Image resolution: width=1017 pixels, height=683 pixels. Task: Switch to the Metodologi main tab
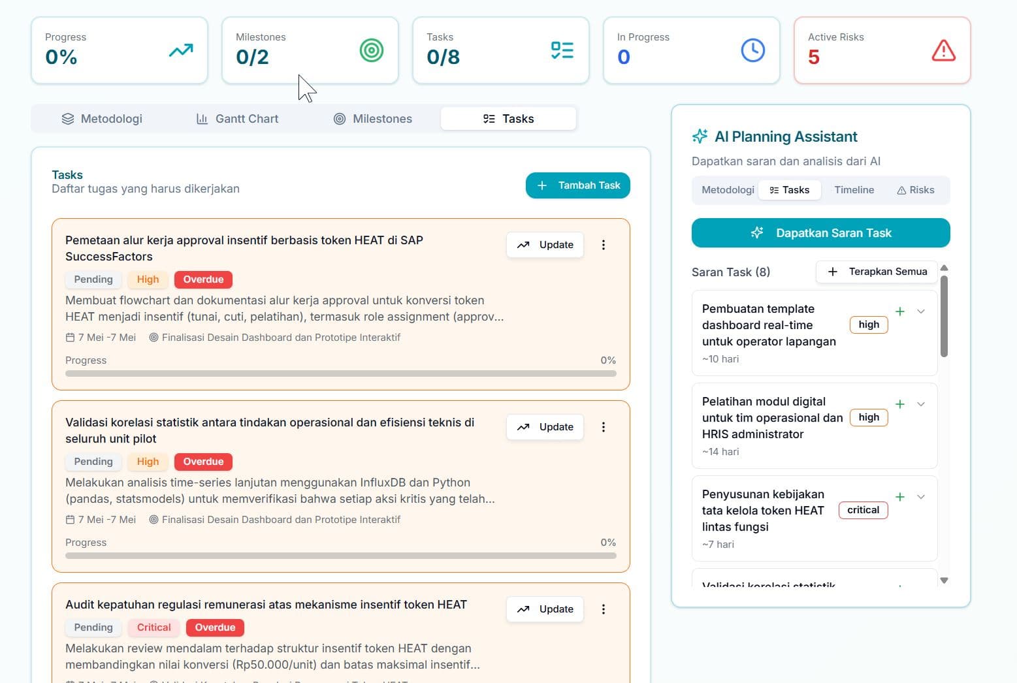point(102,119)
